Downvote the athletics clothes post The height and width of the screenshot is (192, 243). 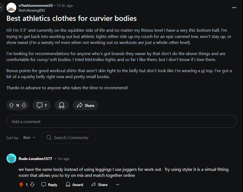(24, 105)
